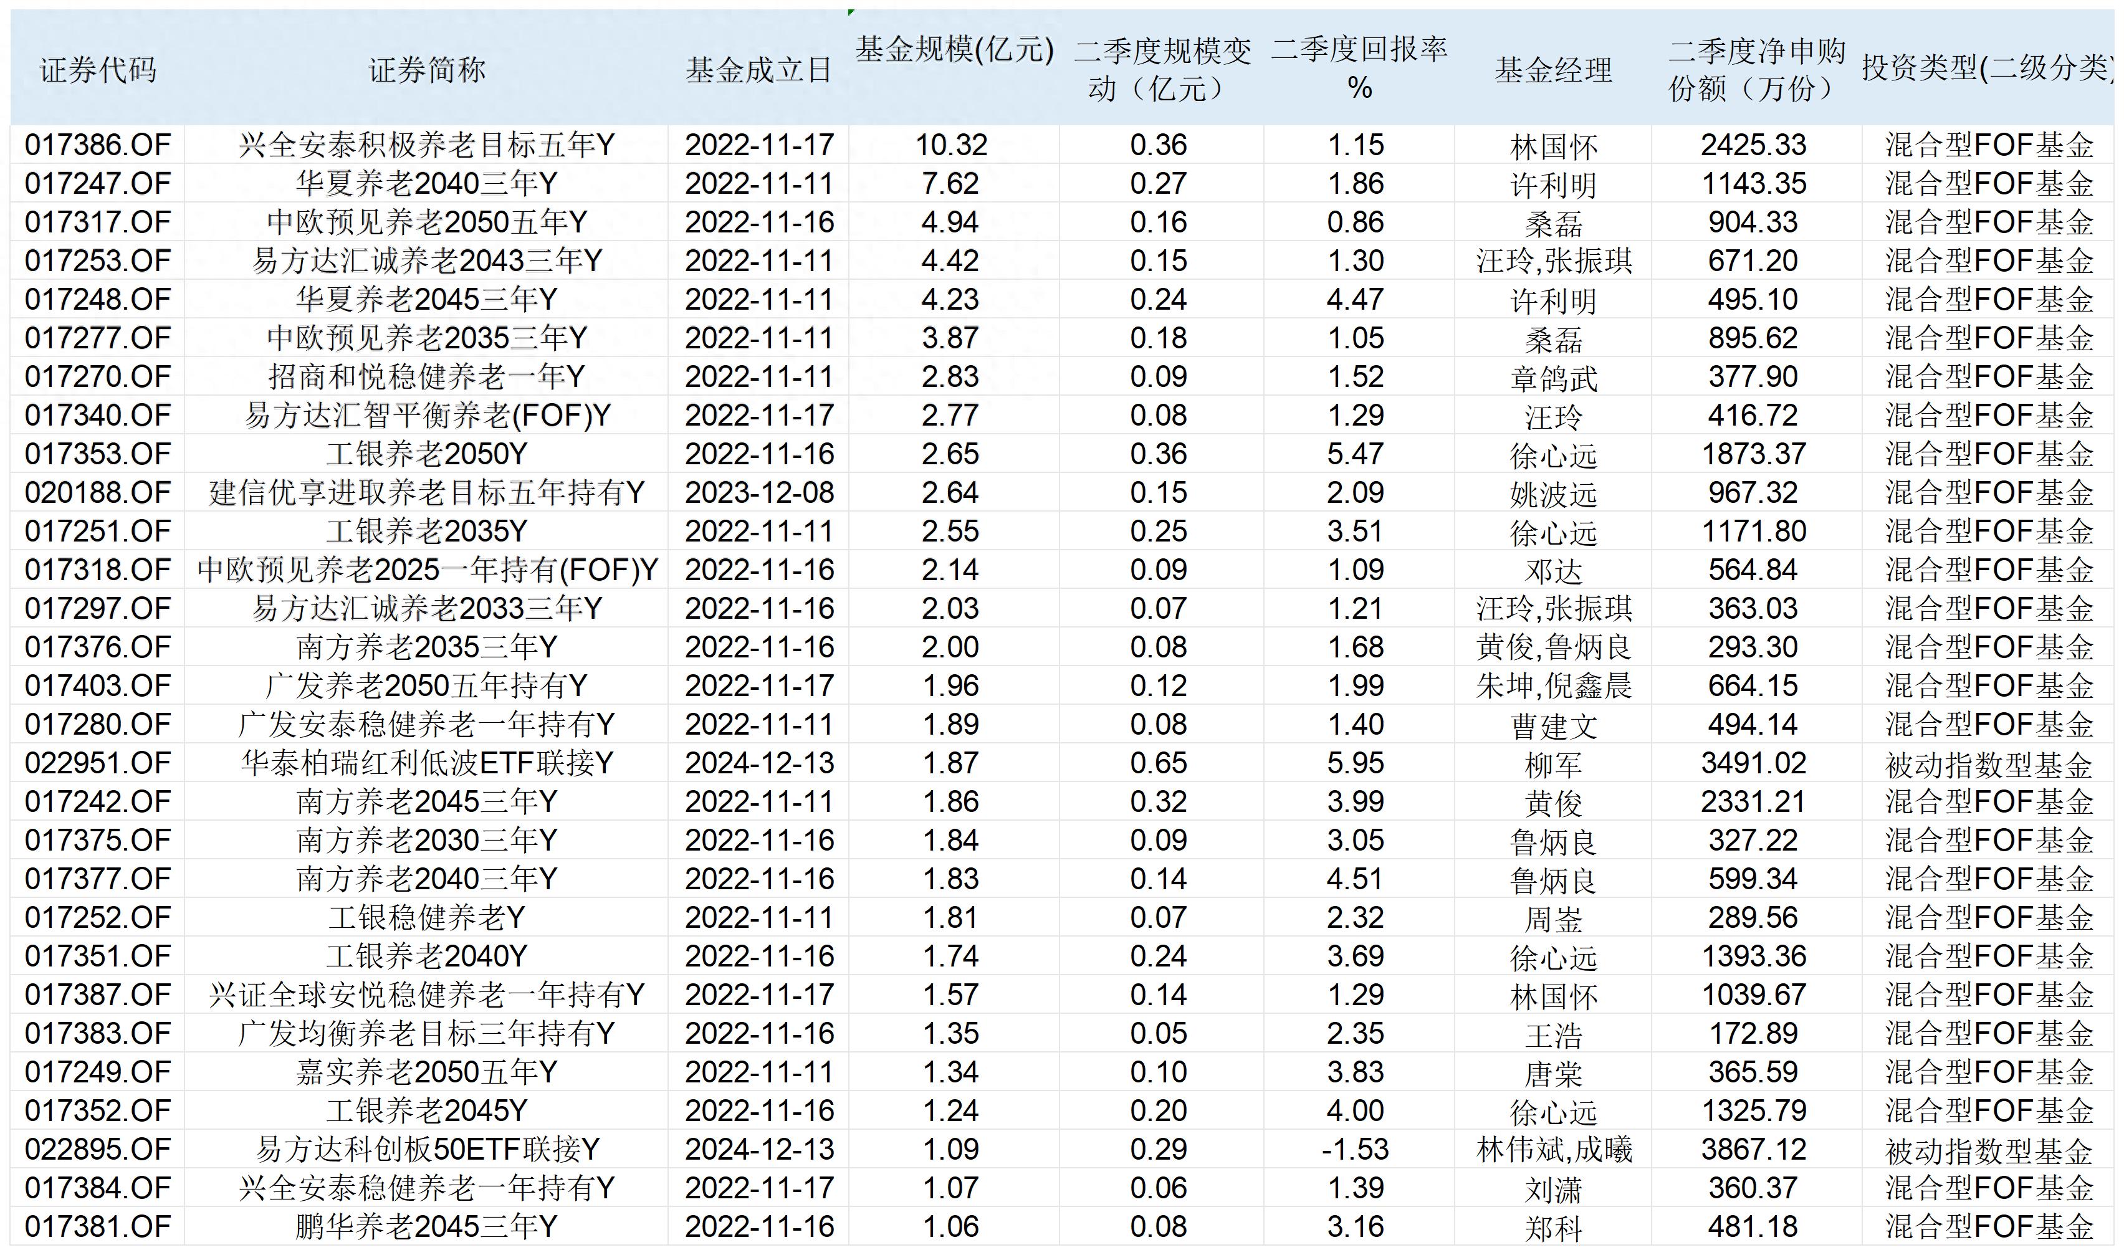
Task: Click code cell 020188.OF
Action: (98, 492)
